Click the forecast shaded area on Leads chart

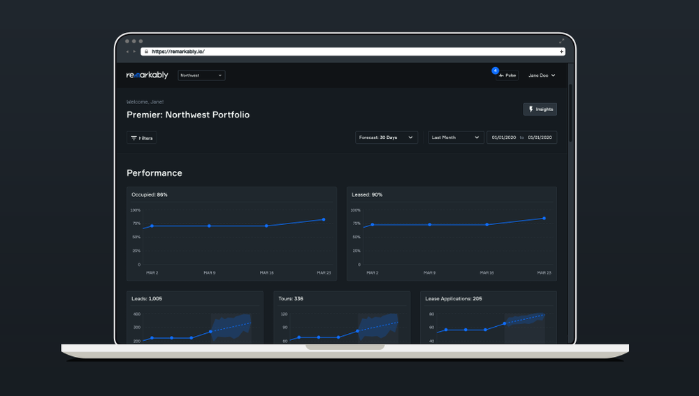tap(231, 328)
